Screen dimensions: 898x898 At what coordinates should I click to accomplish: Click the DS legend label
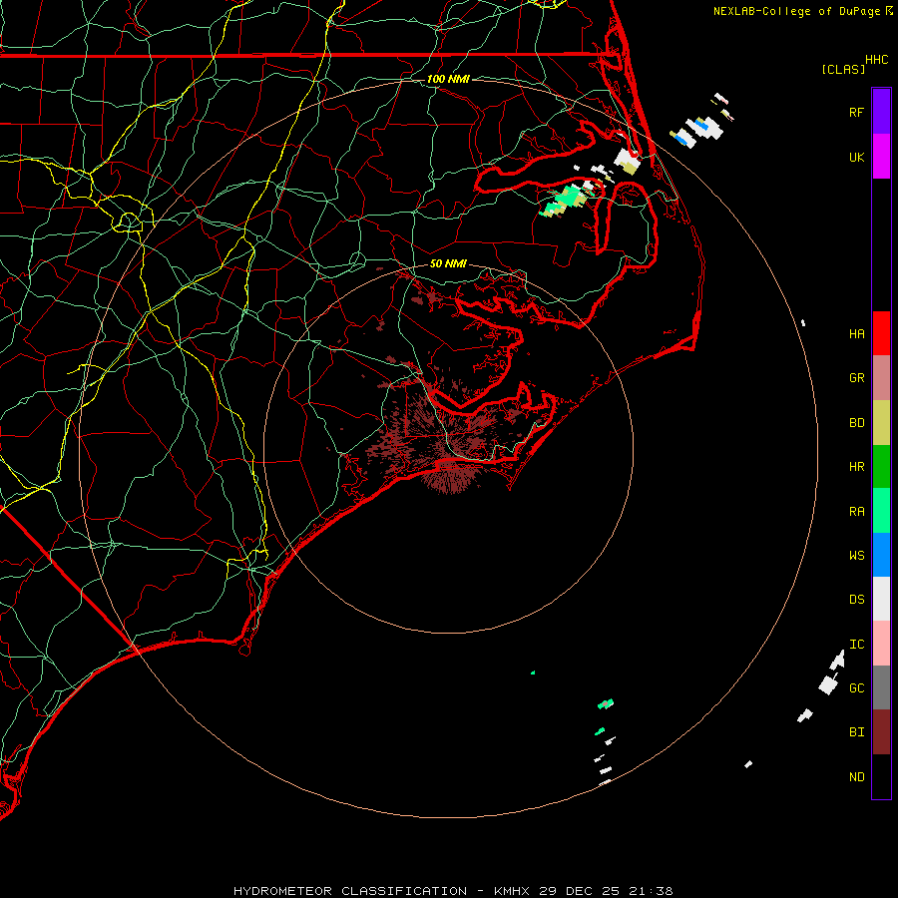856,600
